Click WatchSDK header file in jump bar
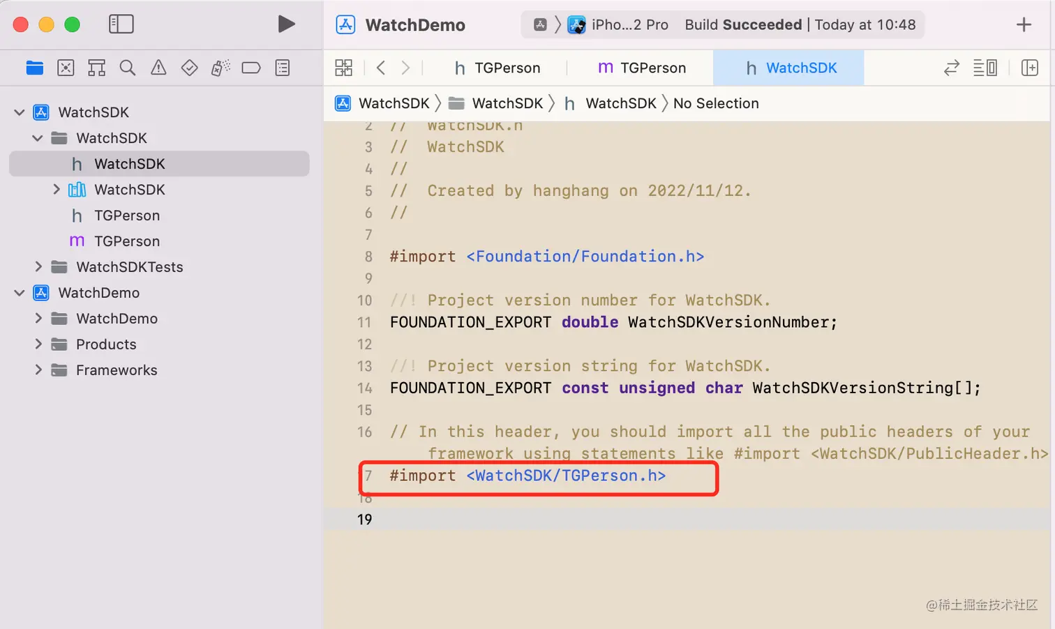Image resolution: width=1055 pixels, height=629 pixels. pyautogui.click(x=610, y=103)
